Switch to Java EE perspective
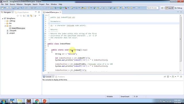 click(169, 8)
